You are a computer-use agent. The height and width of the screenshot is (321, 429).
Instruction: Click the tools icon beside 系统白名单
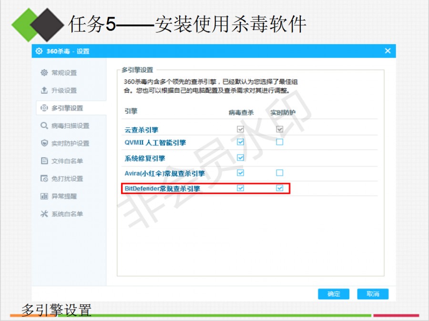[44, 214]
